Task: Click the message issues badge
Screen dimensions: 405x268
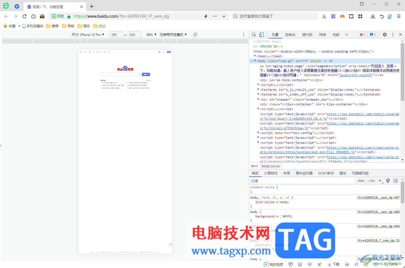Action: (x=373, y=35)
